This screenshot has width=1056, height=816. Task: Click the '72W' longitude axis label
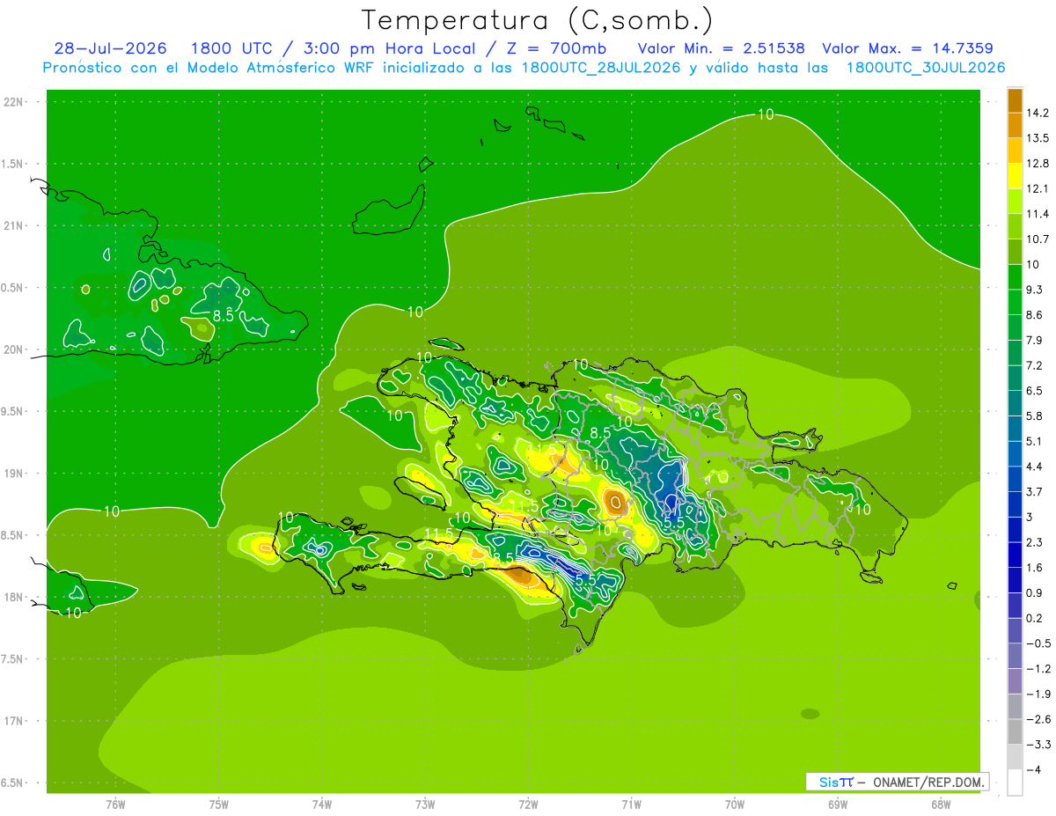tap(528, 804)
